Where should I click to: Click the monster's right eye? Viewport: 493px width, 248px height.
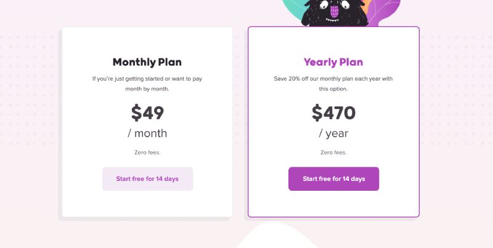344,4
